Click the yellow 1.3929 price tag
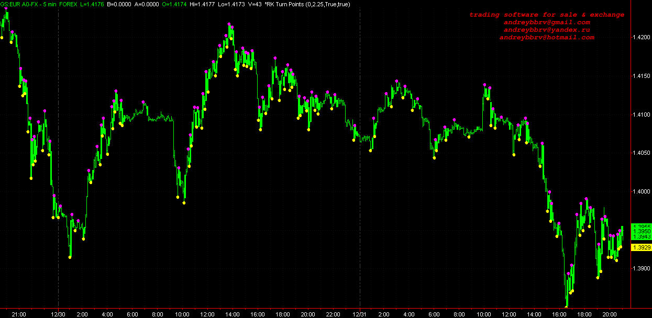Image resolution: width=652 pixels, height=318 pixels. click(642, 247)
